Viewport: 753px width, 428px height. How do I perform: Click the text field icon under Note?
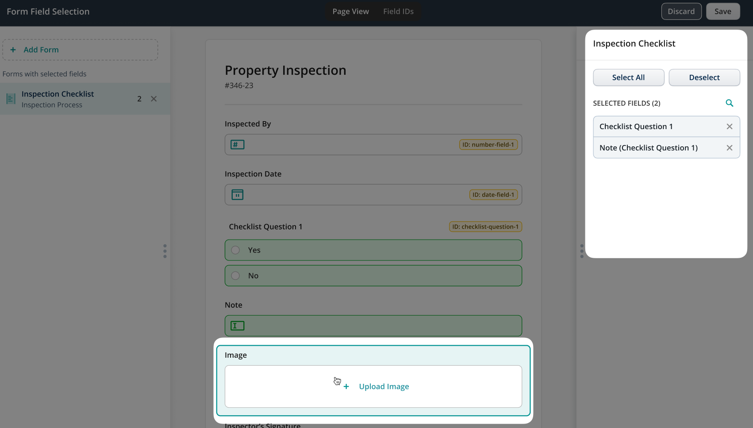237,326
